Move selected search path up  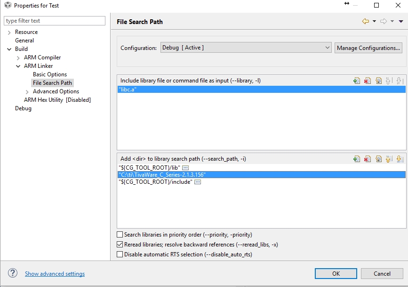389,159
